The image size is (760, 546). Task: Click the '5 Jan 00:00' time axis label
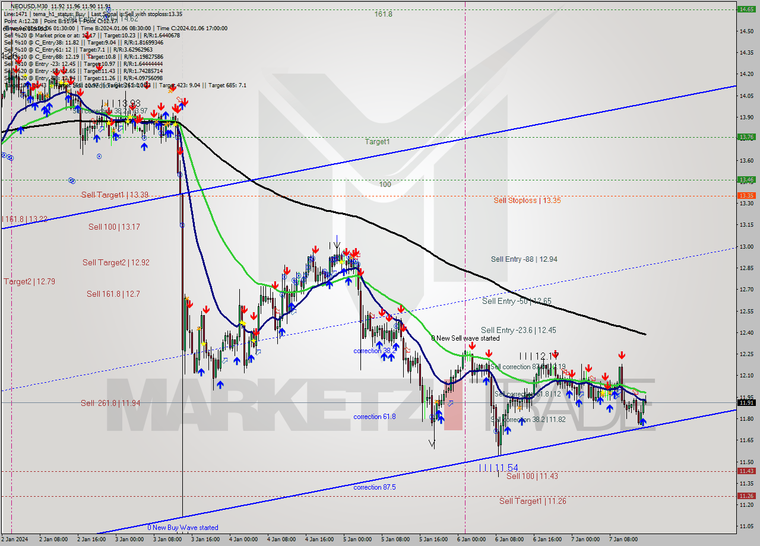click(x=358, y=539)
